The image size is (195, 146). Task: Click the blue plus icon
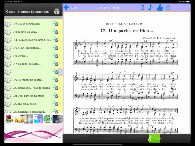(66, 8)
